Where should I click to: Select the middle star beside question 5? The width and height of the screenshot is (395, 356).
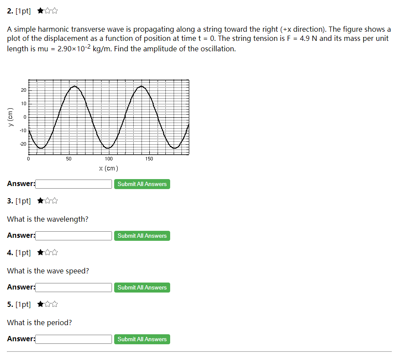click(x=47, y=304)
